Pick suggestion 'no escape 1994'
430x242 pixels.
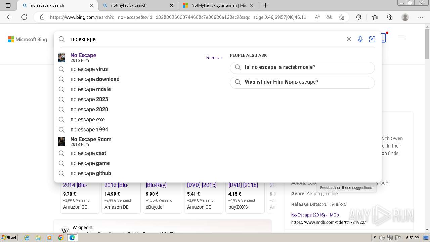(x=140, y=130)
